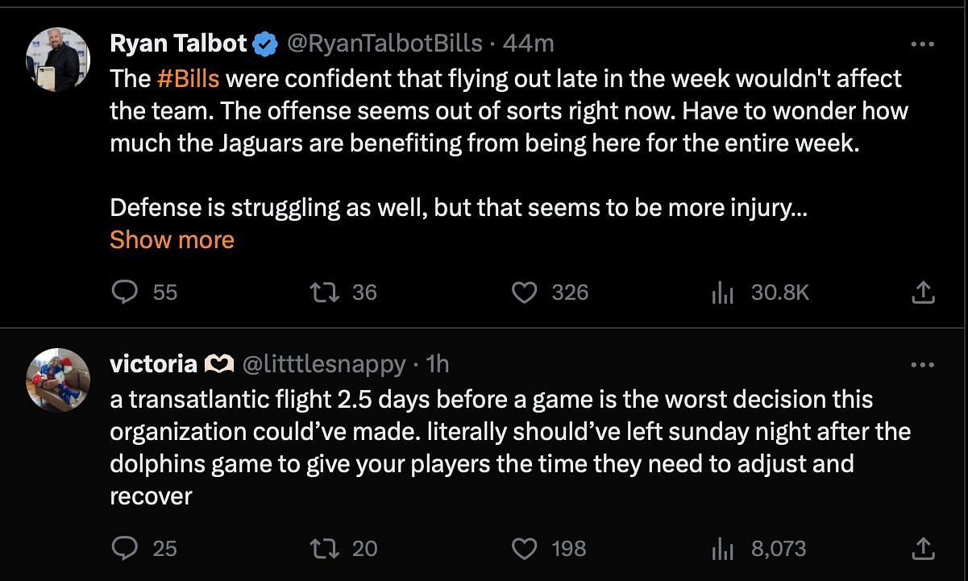Retweet Ryan Talbot's Bills post
Image resolution: width=968 pixels, height=581 pixels.
point(324,292)
